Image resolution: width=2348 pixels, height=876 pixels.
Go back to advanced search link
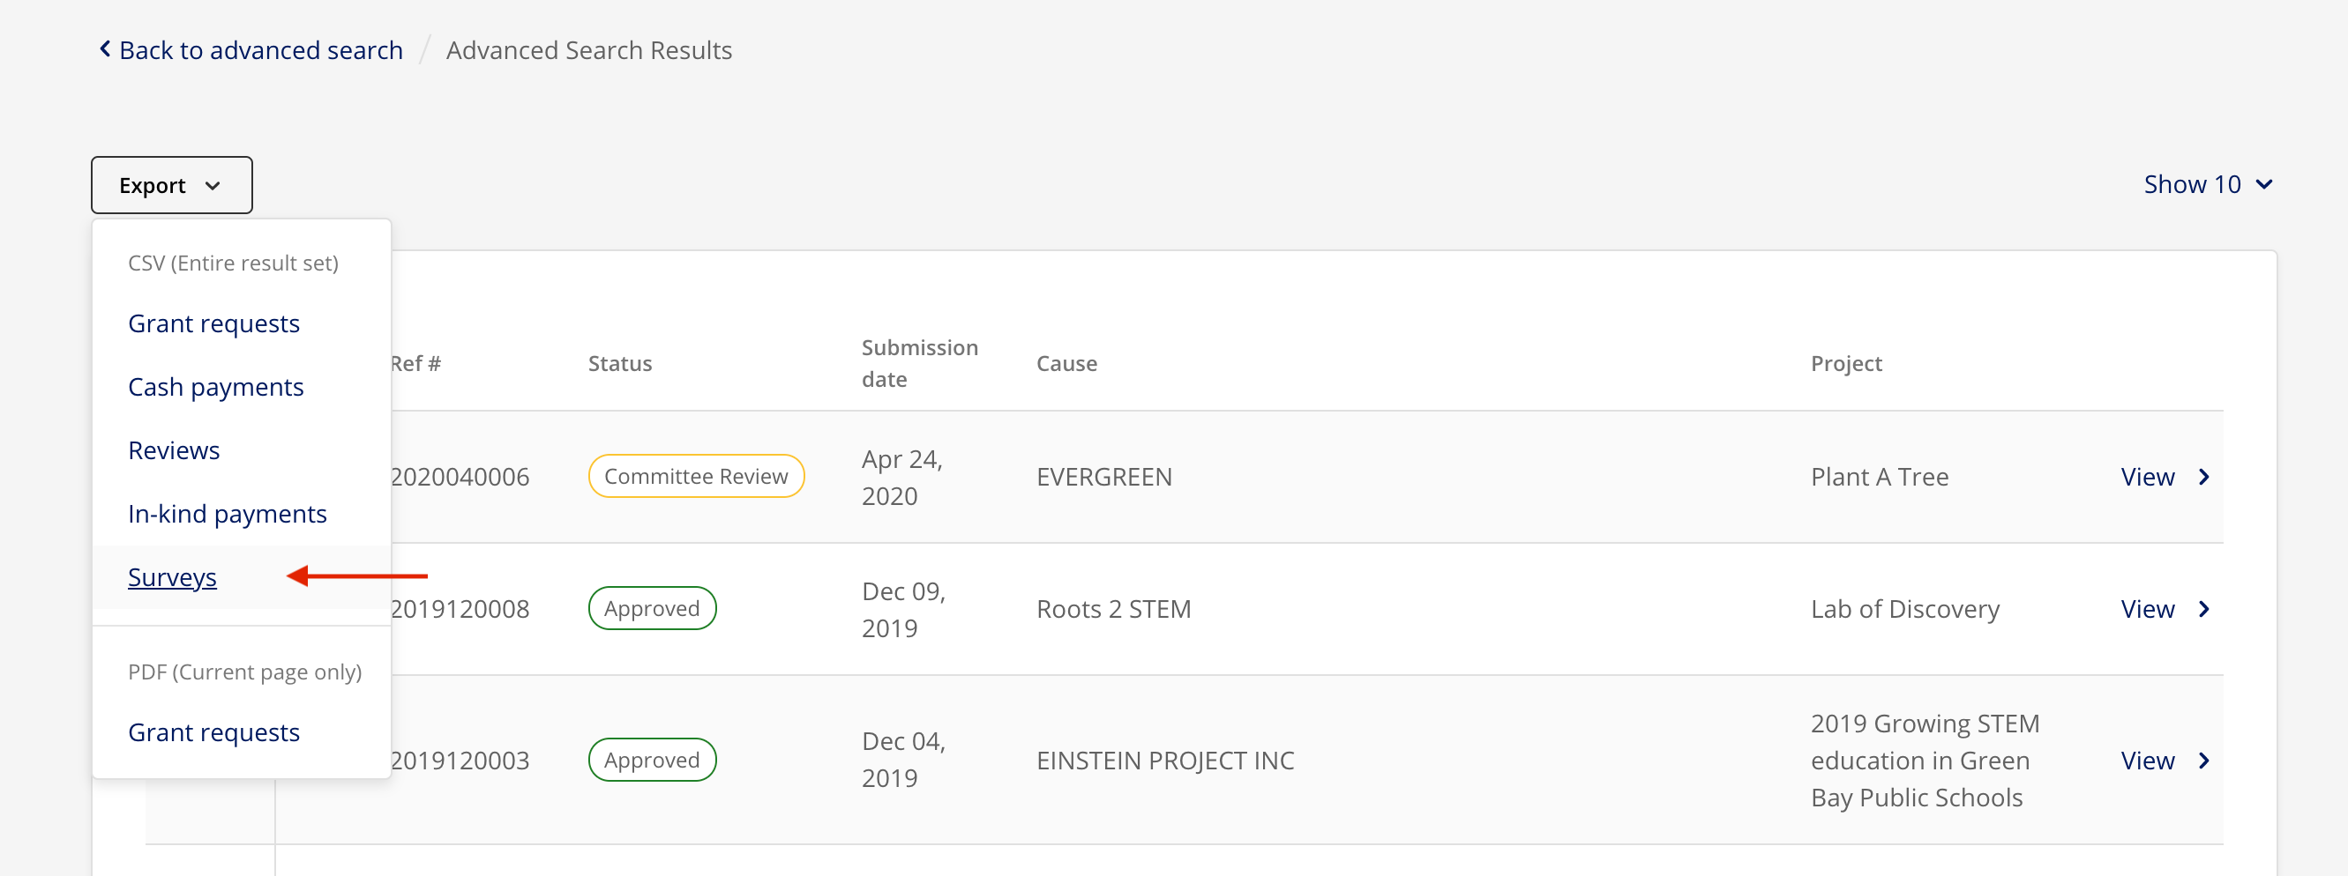click(x=261, y=50)
